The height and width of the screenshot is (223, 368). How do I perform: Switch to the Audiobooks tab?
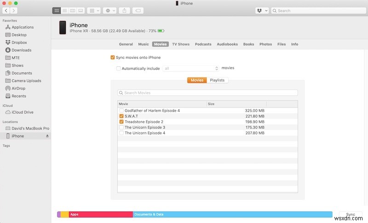(227, 44)
